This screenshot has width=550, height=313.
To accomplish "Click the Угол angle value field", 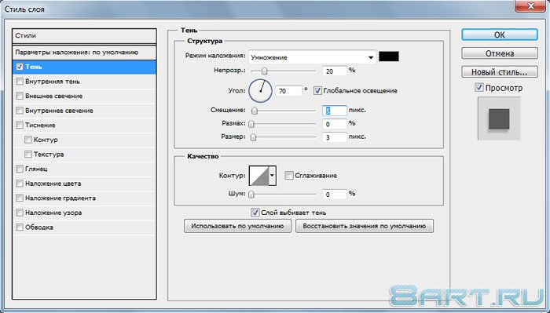I will (288, 91).
